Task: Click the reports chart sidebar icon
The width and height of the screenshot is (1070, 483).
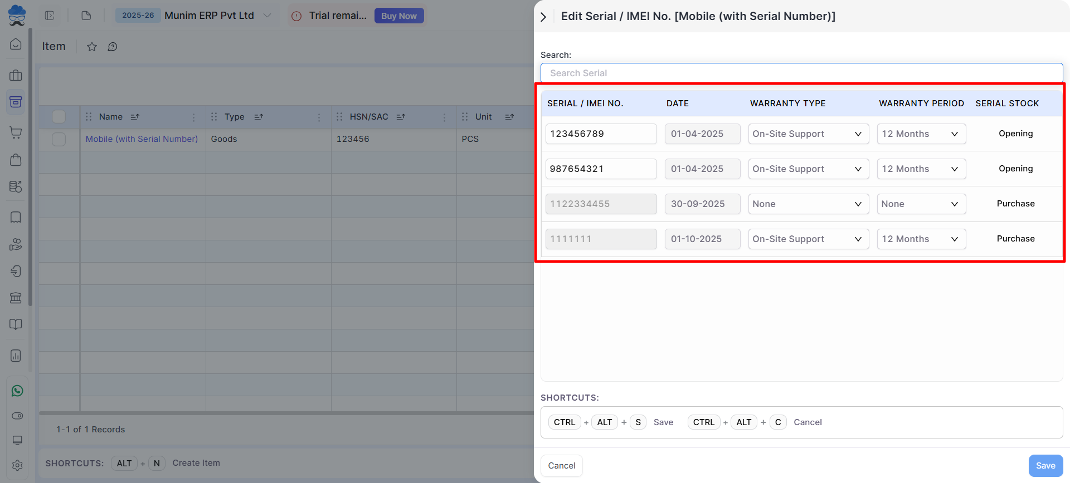Action: (x=16, y=356)
